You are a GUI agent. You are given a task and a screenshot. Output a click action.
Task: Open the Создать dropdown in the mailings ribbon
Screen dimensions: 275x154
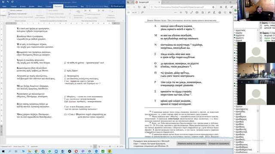click(x=3, y=14)
